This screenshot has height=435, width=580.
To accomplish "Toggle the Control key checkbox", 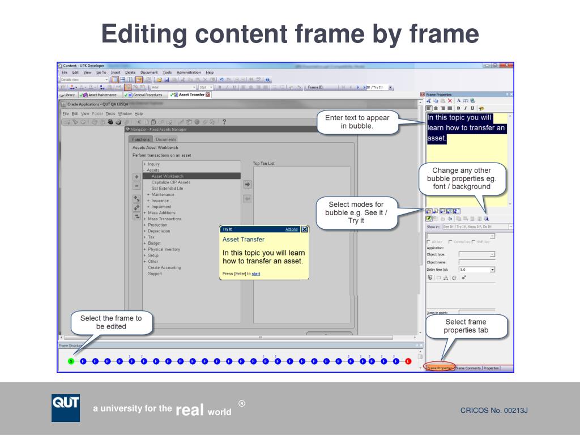I will (450, 242).
